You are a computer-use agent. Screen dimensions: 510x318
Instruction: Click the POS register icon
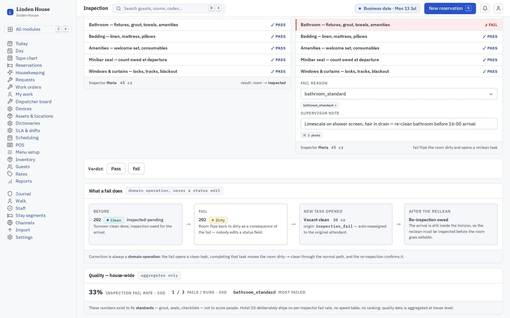click(10, 145)
